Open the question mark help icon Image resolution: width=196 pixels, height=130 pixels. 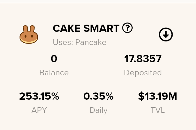click(127, 28)
